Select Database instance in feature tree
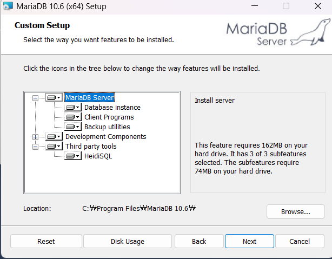The image size is (332, 259). point(112,108)
